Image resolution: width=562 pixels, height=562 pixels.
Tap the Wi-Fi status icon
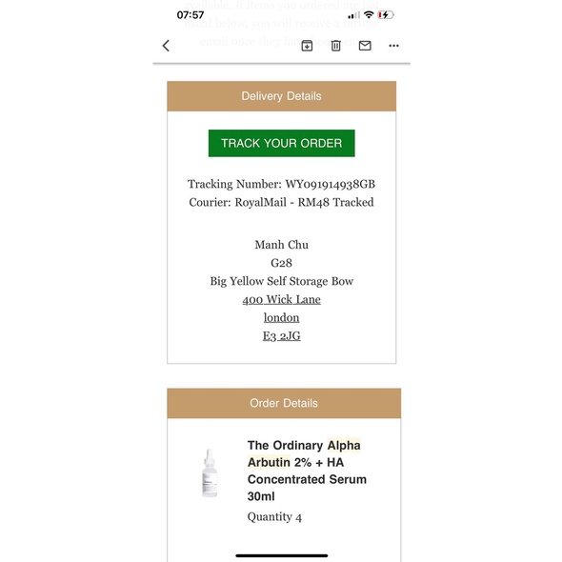point(369,14)
